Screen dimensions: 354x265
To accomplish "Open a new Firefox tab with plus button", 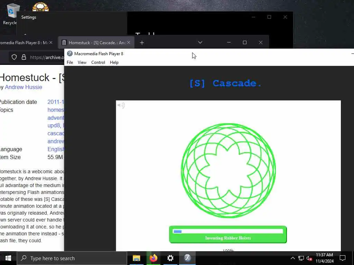I will (142, 42).
